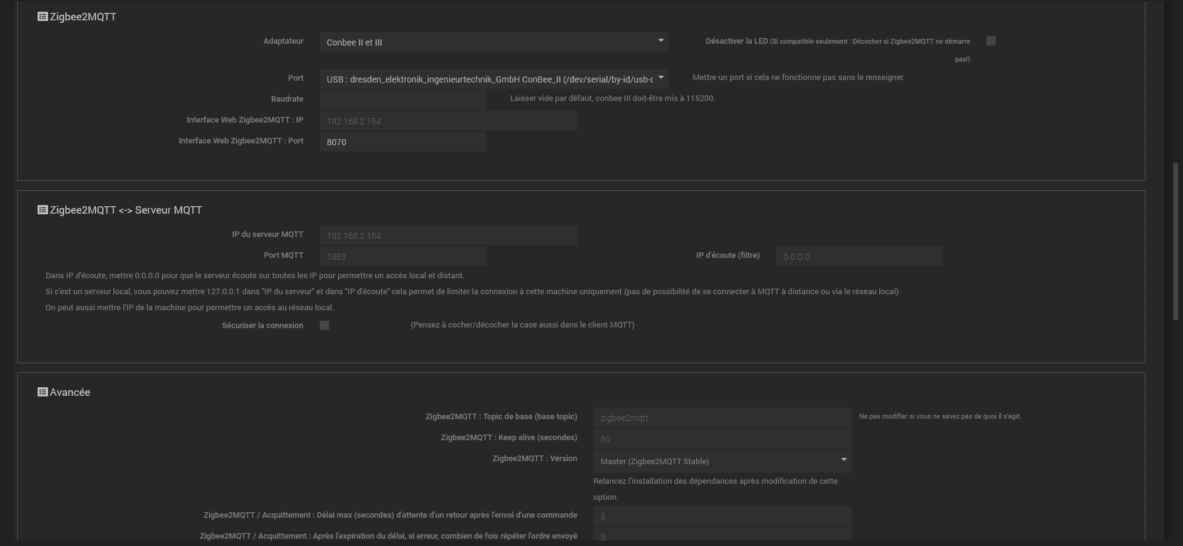Click the Serveur MQTT section list icon

pyautogui.click(x=43, y=210)
